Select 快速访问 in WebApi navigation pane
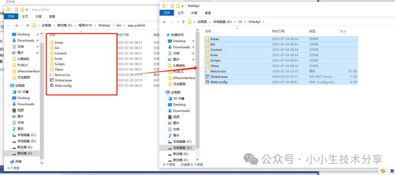 pos(175,35)
